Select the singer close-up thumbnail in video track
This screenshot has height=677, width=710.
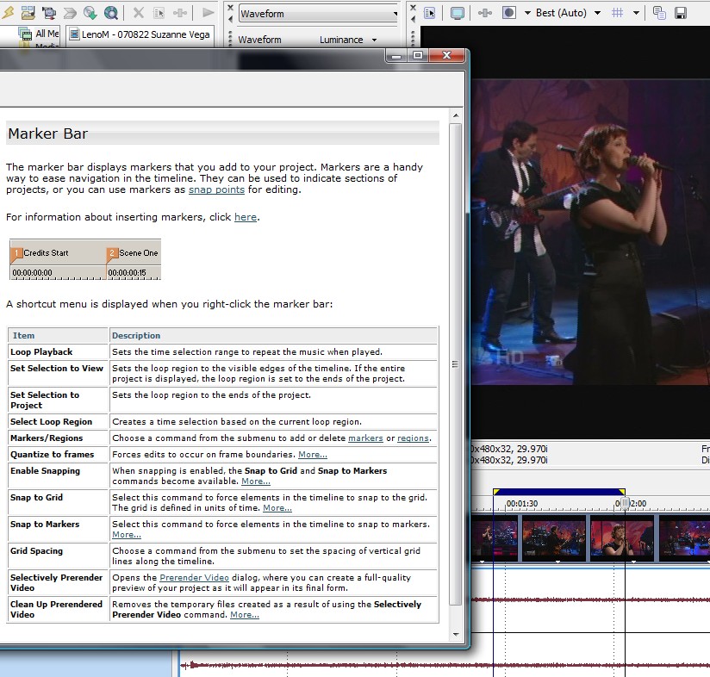click(x=622, y=538)
